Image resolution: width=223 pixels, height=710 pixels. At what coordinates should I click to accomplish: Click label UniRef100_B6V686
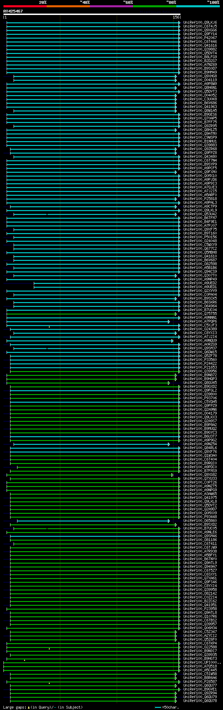(200, 103)
